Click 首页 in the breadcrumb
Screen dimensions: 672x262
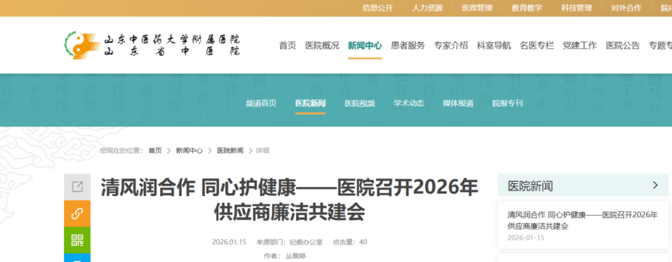(x=155, y=151)
